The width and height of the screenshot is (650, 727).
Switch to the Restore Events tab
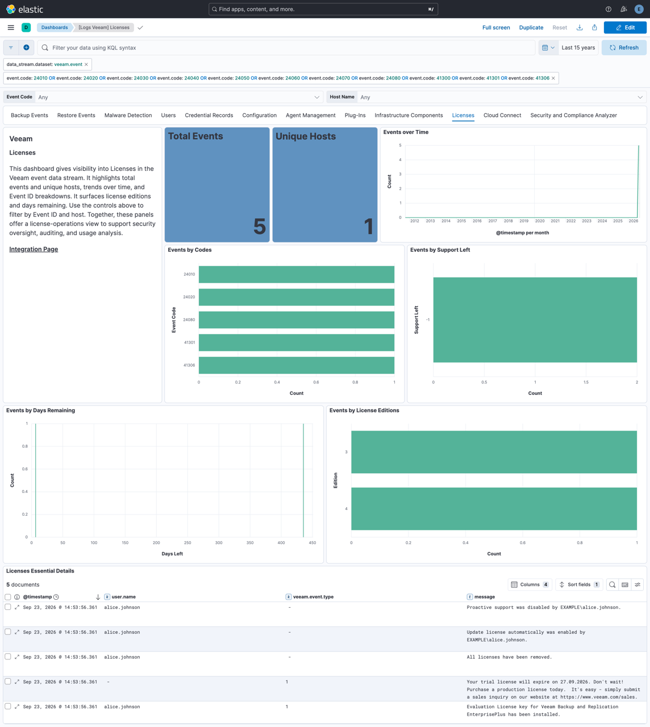tap(76, 115)
